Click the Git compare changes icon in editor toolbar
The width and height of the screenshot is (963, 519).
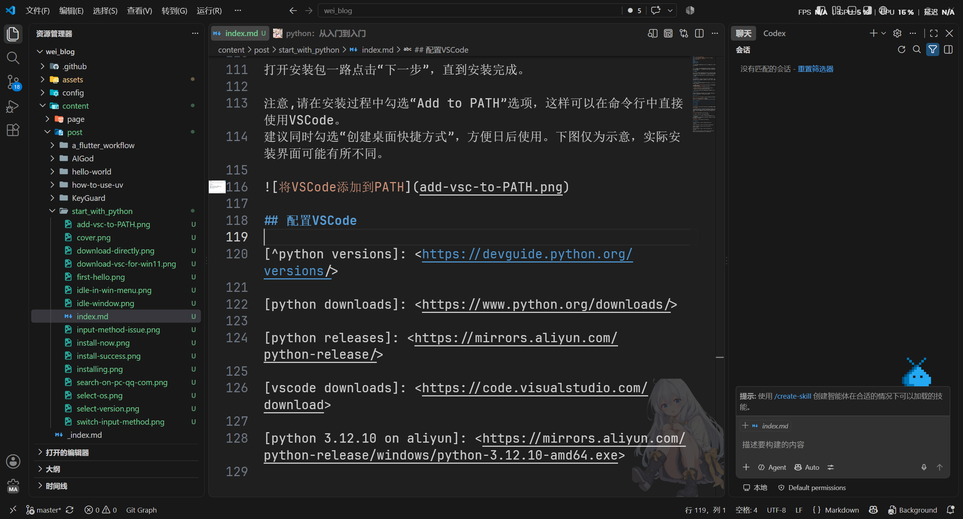684,33
